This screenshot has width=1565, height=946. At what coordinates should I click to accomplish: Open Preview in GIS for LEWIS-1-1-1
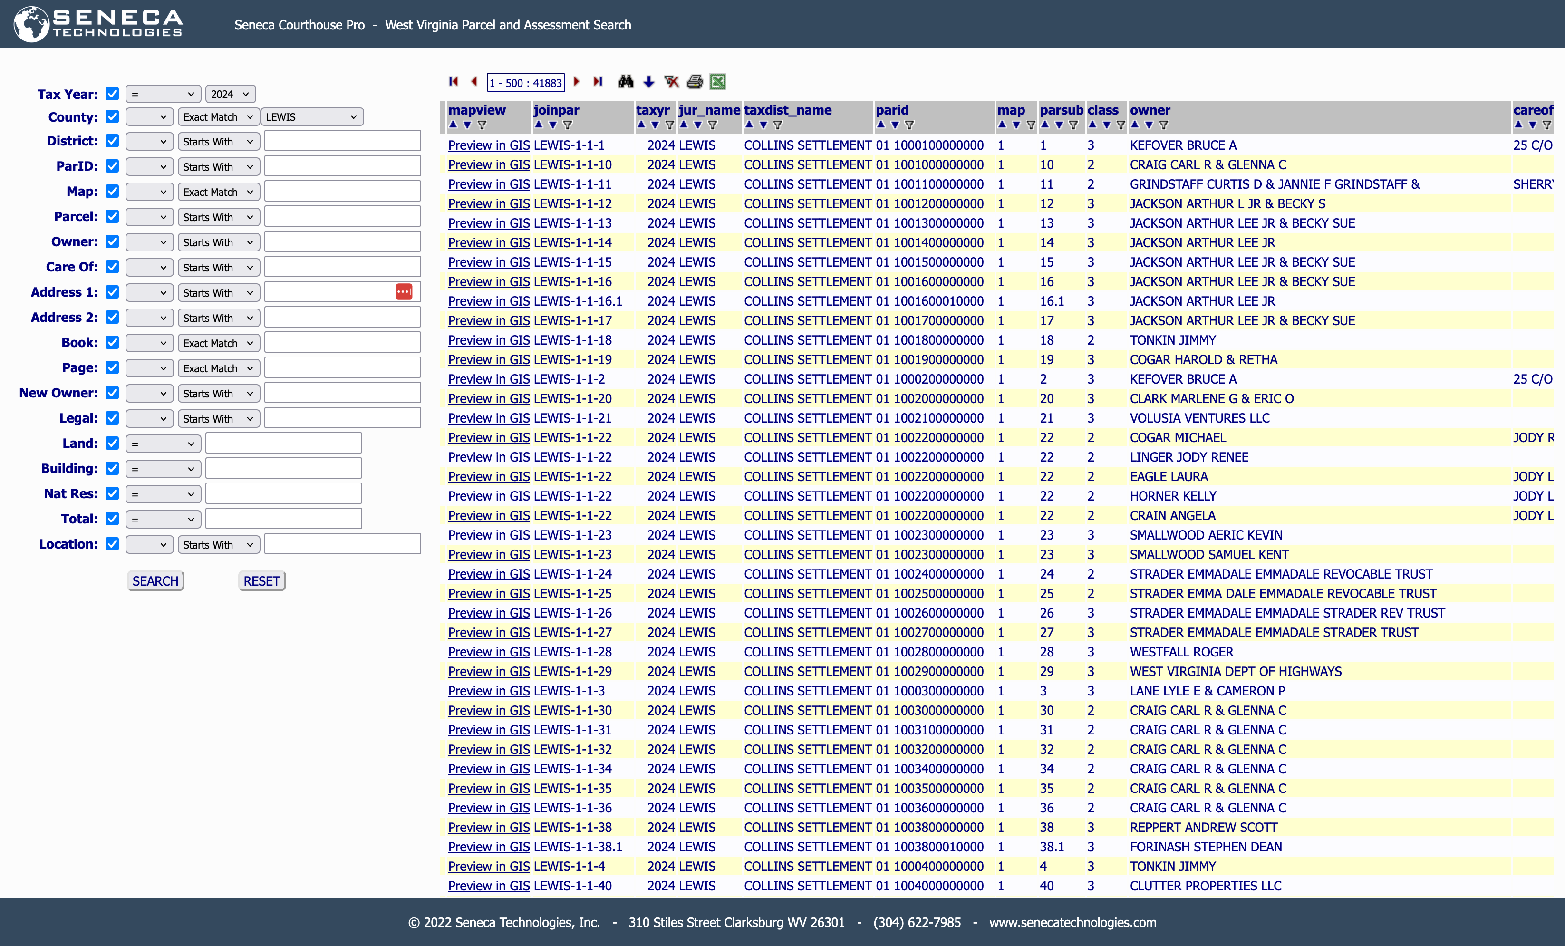(488, 145)
